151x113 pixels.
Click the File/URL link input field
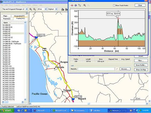[96, 69]
